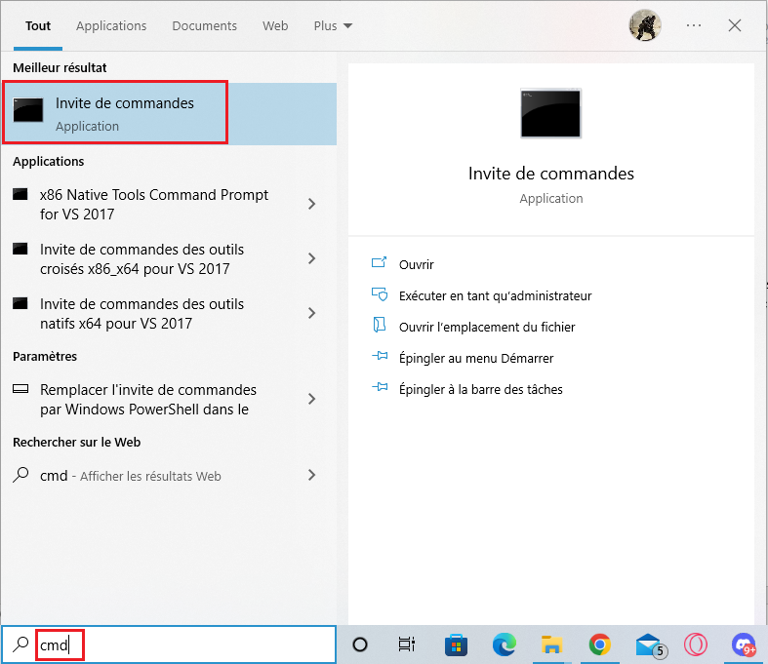The image size is (768, 664).
Task: Click the administrator shield icon
Action: (x=380, y=294)
